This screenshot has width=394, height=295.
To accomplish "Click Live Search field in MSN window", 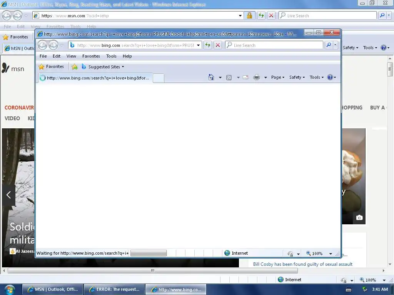I will coord(327,15).
